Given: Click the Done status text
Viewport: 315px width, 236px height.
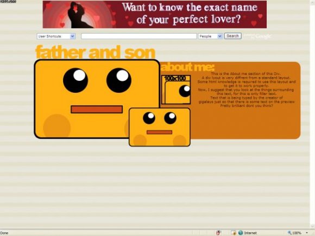Looking at the screenshot, I should click(4, 233).
